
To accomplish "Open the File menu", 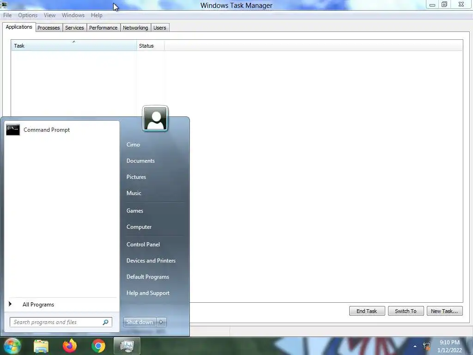I will (7, 15).
